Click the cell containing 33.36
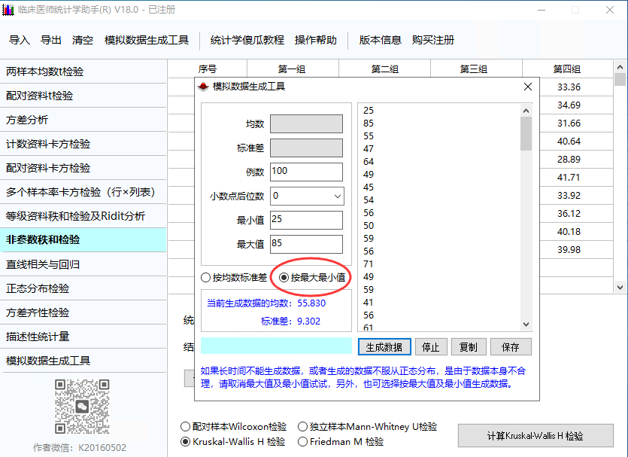628x457 pixels. click(x=569, y=87)
